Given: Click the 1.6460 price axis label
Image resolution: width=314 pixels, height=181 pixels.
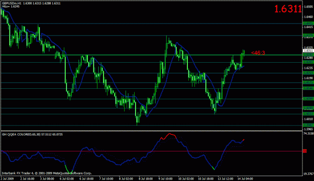Looking at the screenshot, I should 308,17.
